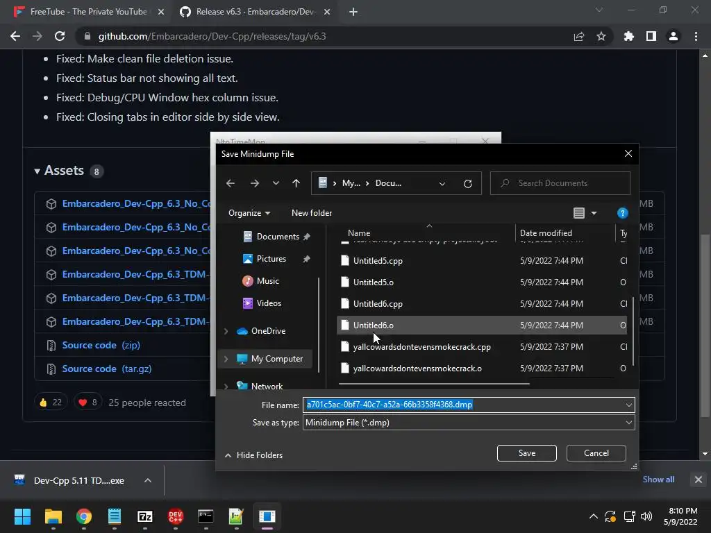This screenshot has width=711, height=533.
Task: Expand address bar path history dropdown
Action: 442,183
